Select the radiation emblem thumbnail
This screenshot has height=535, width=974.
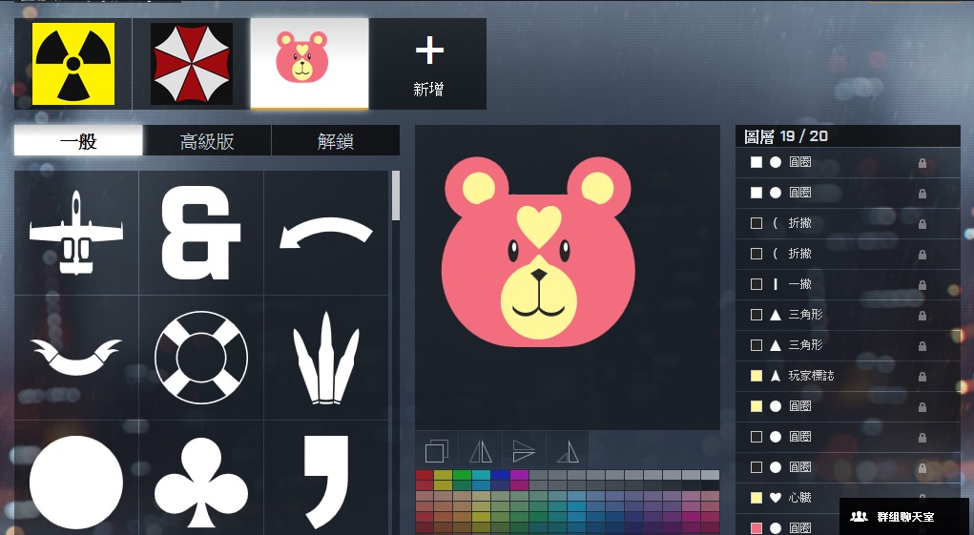point(73,64)
